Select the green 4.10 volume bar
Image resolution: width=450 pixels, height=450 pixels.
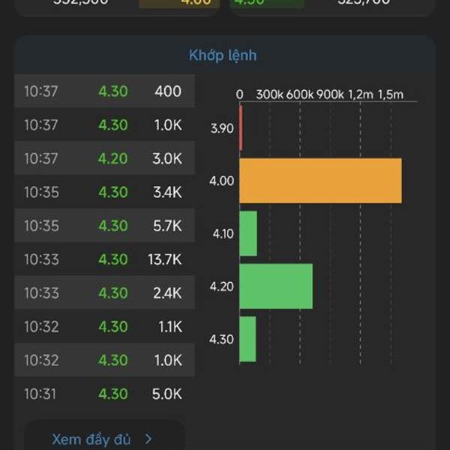(248, 233)
